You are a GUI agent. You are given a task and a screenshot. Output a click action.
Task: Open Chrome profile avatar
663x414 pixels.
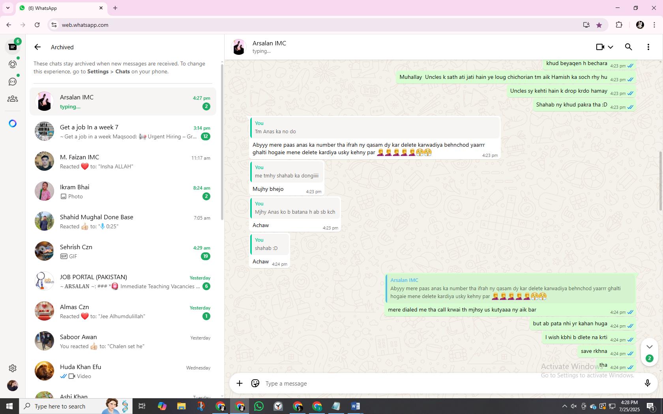click(x=640, y=25)
